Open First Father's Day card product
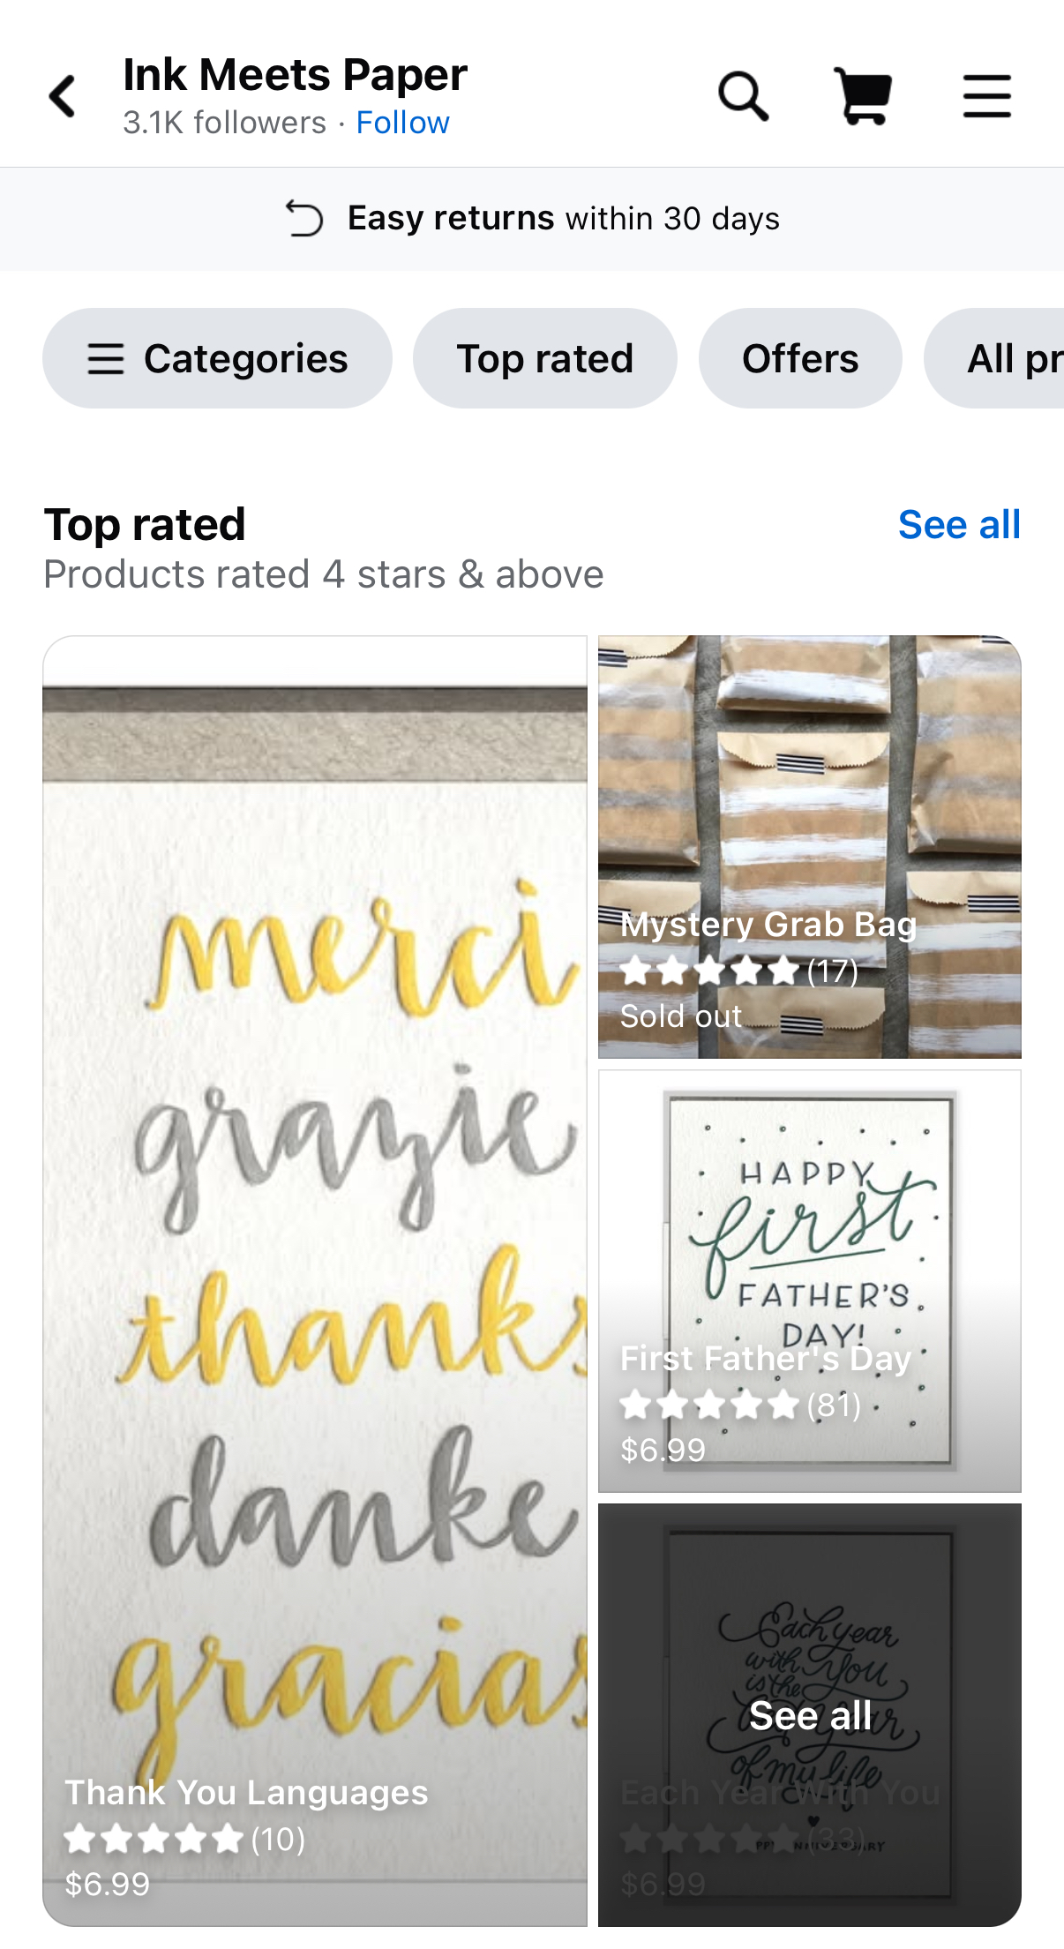The height and width of the screenshot is (1949, 1064). click(x=809, y=1281)
